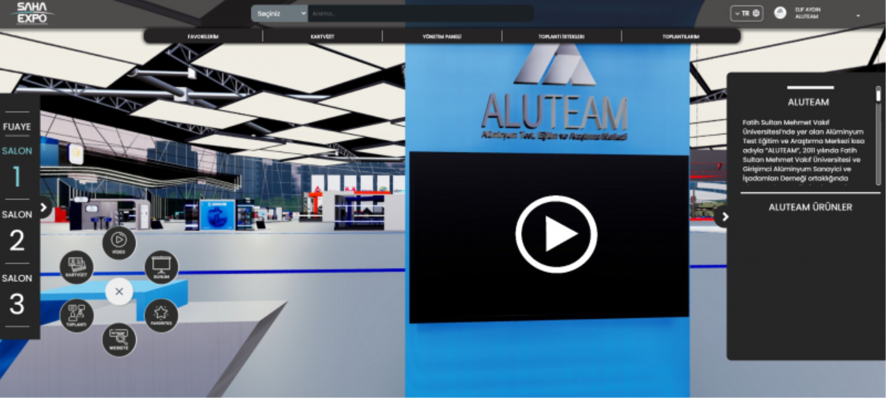The height and width of the screenshot is (398, 886).
Task: Open the Sunum presentation icon
Action: pyautogui.click(x=162, y=267)
